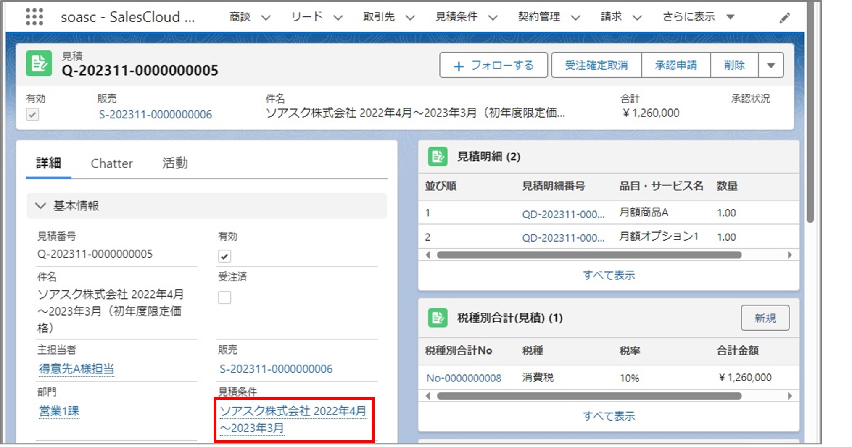The image size is (852, 447).
Task: Click right arrow of 見積明細 horizontal scrollbar
Action: (x=790, y=255)
